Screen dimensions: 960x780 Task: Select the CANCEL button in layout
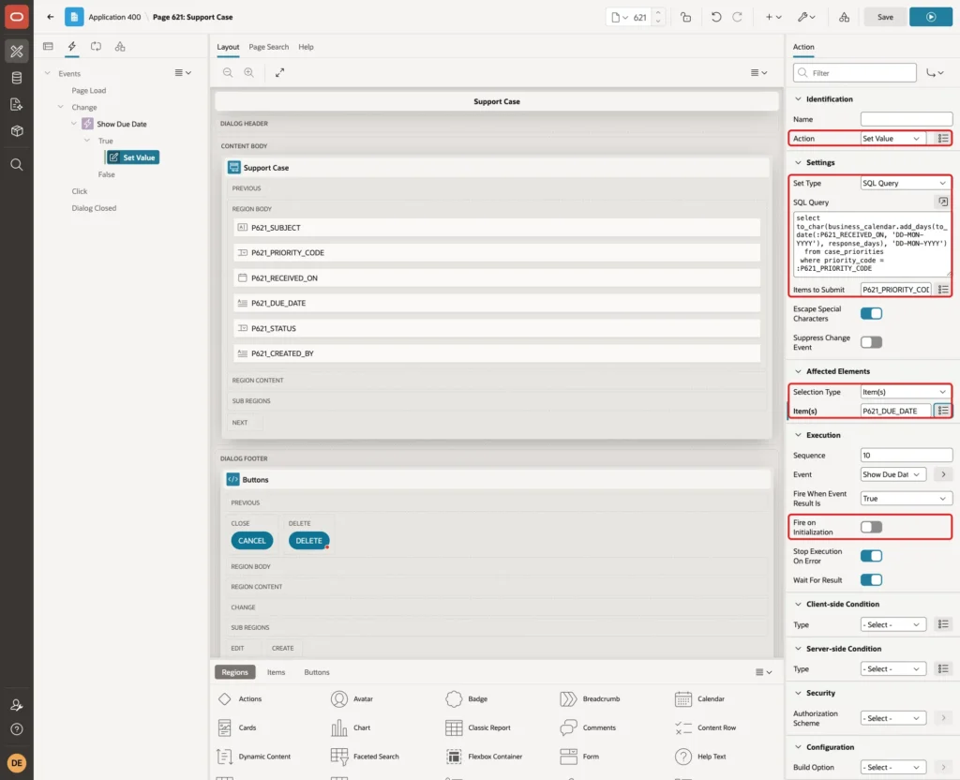tap(251, 541)
